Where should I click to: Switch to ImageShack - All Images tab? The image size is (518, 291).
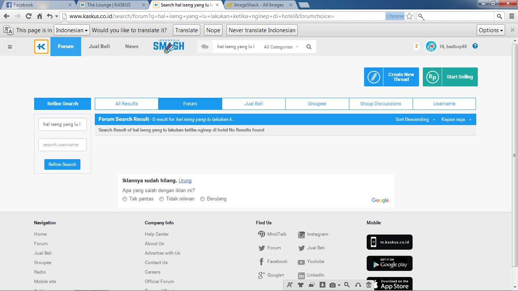point(260,5)
